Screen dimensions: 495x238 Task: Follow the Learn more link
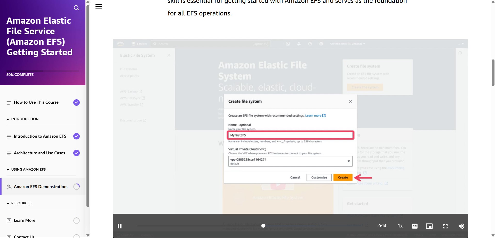pyautogui.click(x=315, y=116)
